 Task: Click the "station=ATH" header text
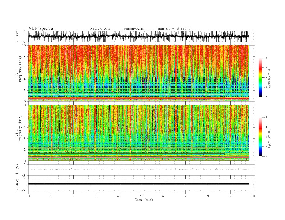click(x=134, y=29)
